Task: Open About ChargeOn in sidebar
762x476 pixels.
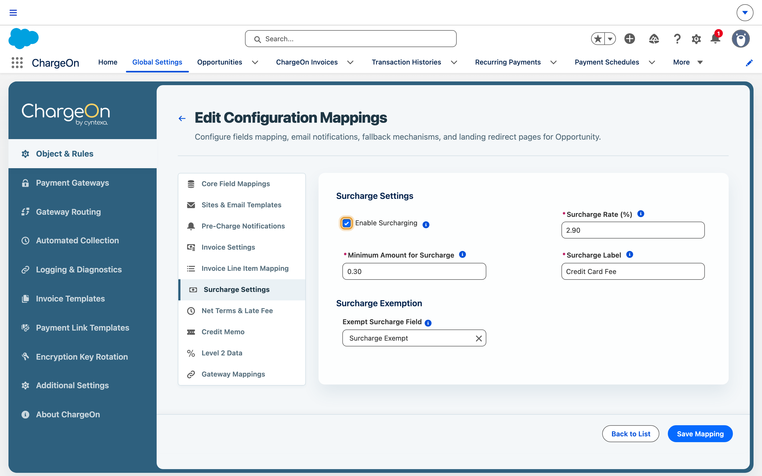Action: (83, 414)
